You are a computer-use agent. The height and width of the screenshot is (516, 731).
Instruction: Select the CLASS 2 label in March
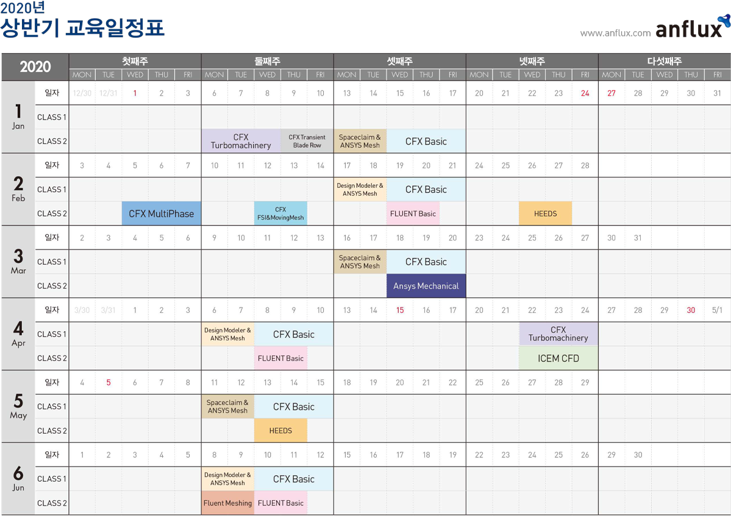pyautogui.click(x=52, y=285)
